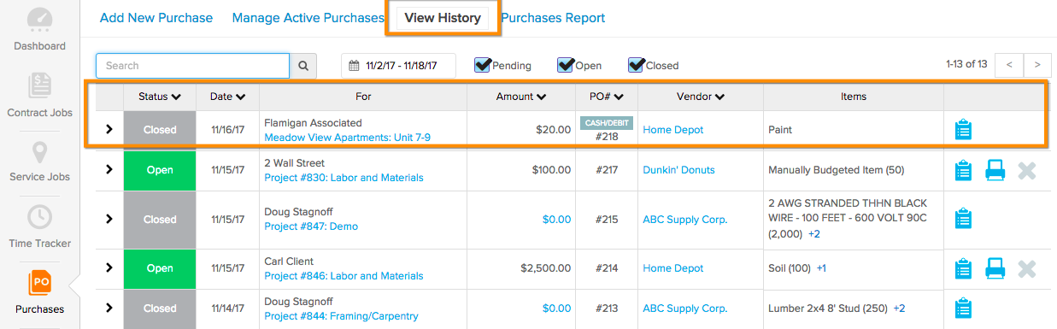Screen dimensions: 1057x329
Task: Toggle the Open status checkbox
Action: [565, 65]
